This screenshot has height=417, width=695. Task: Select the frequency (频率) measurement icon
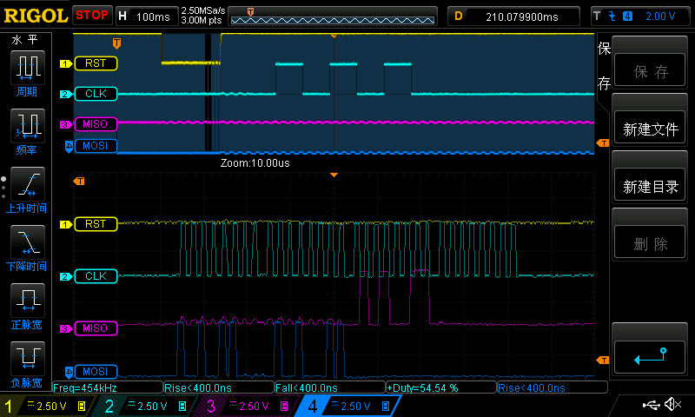pos(28,126)
